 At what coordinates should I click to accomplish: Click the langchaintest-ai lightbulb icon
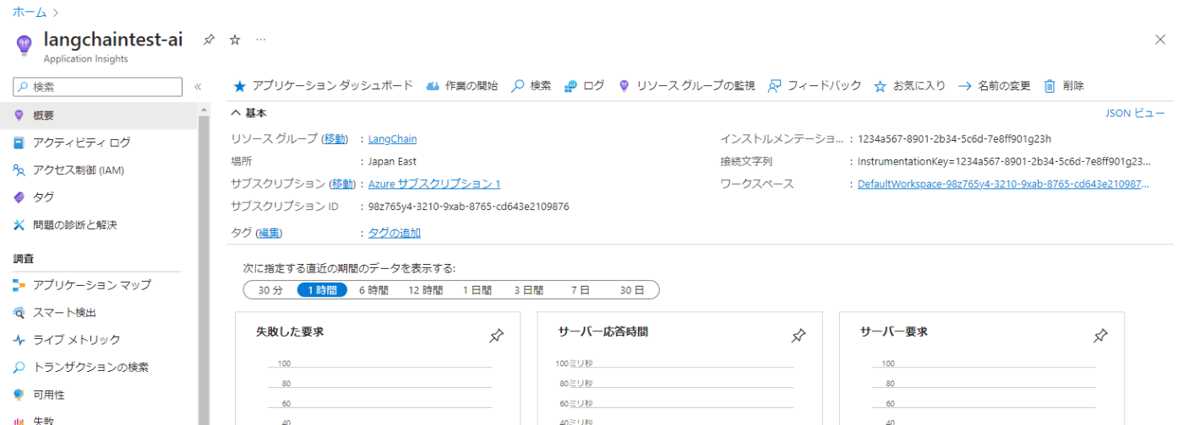click(x=24, y=44)
